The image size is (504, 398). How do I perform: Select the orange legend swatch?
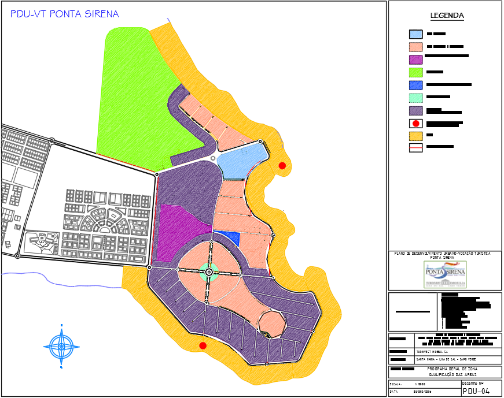[415, 136]
